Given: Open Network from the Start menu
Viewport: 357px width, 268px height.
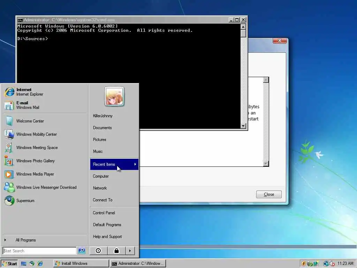Looking at the screenshot, I should 114,188.
